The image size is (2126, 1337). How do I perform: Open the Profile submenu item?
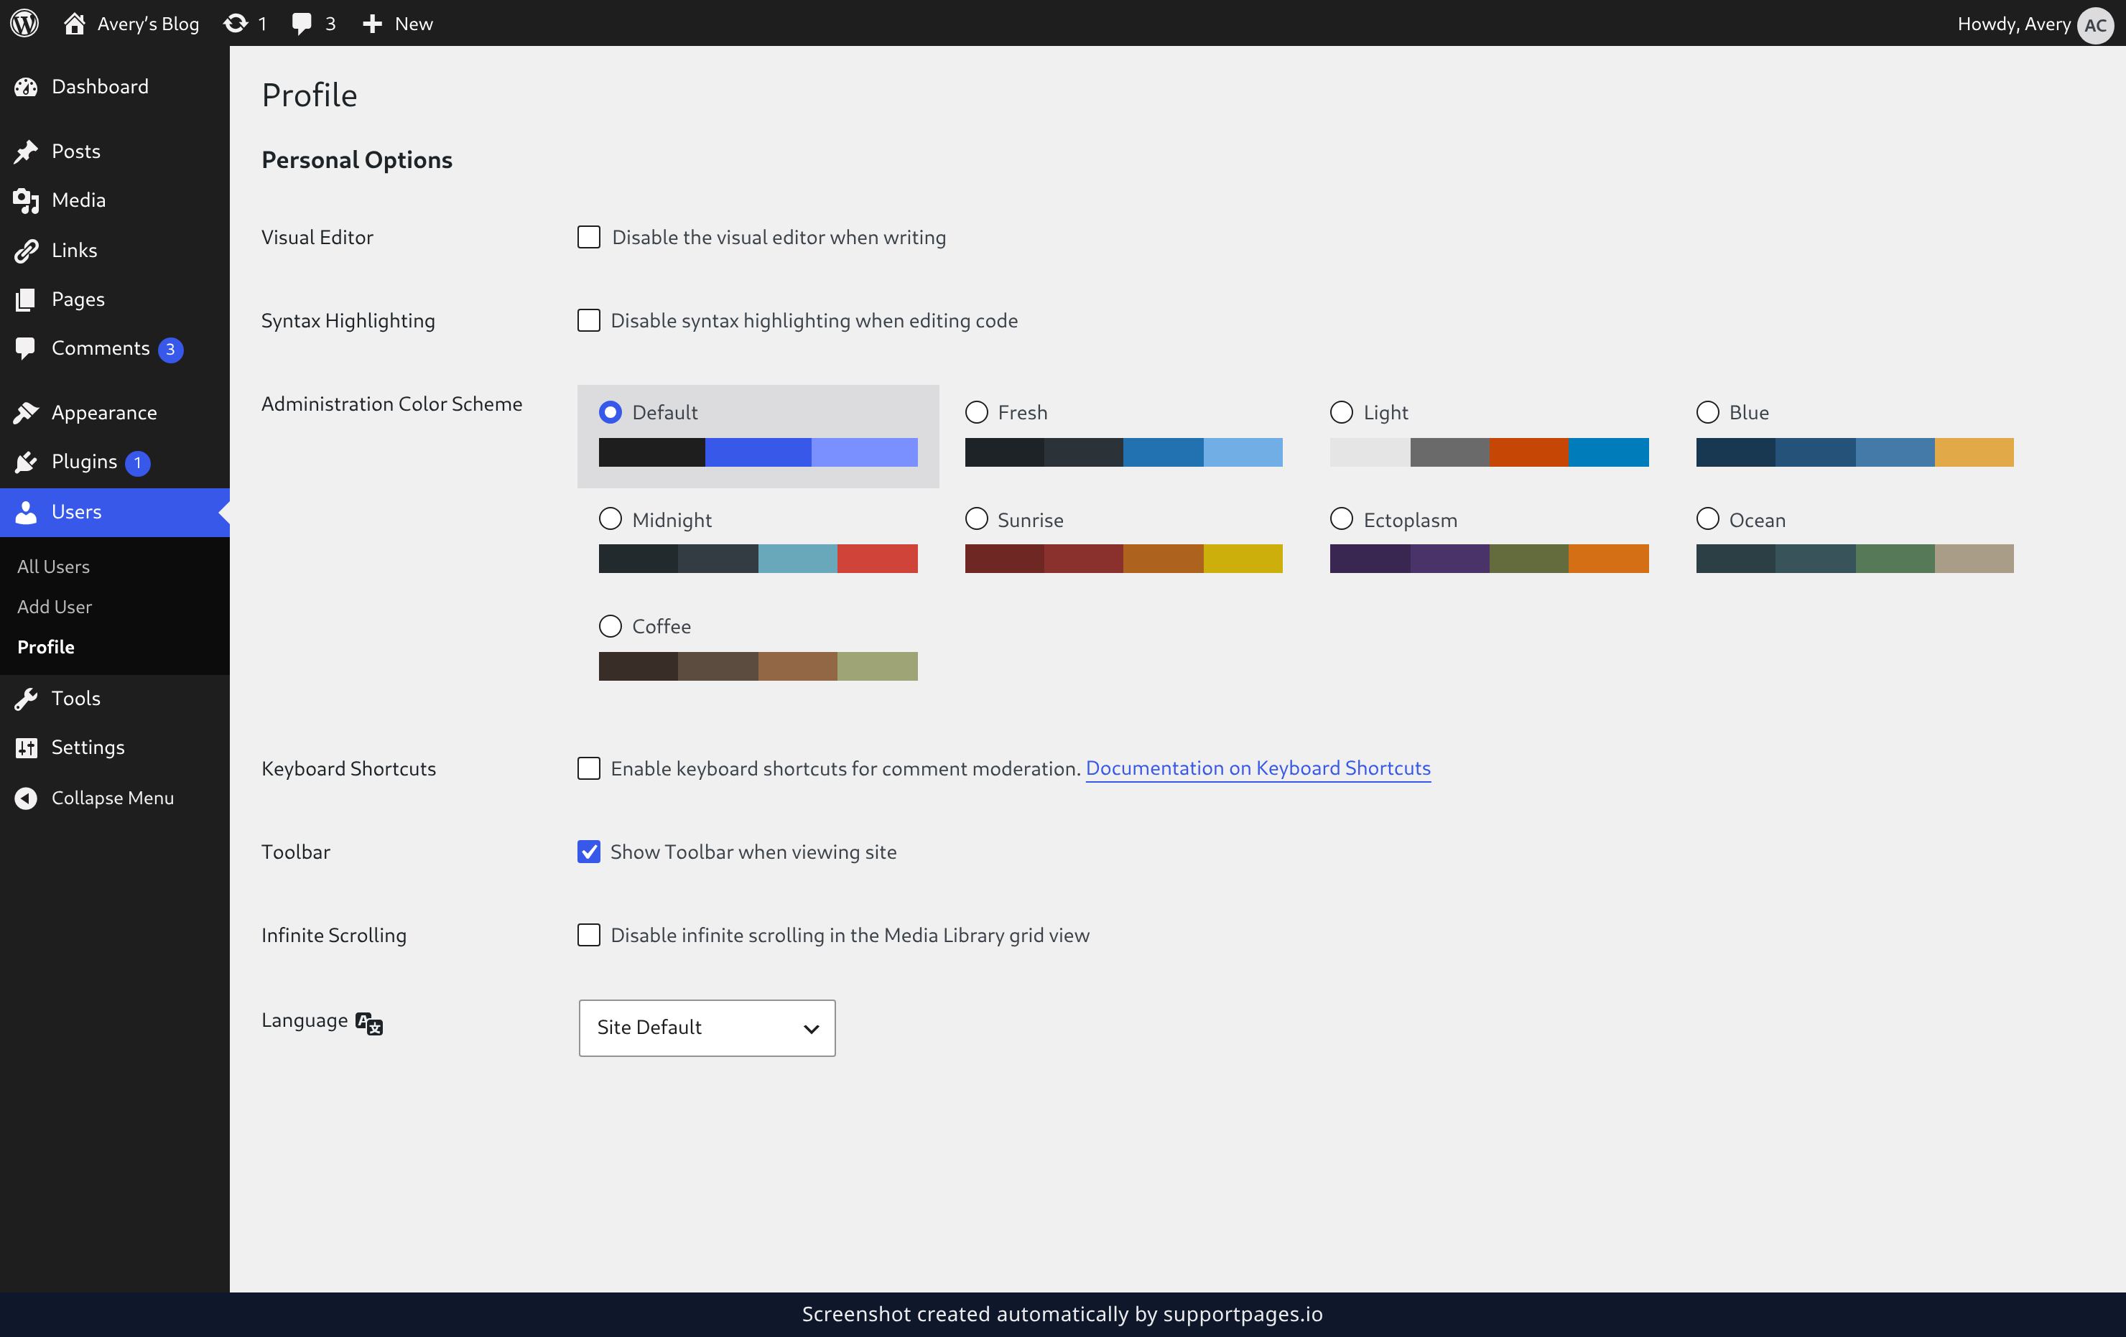click(46, 647)
